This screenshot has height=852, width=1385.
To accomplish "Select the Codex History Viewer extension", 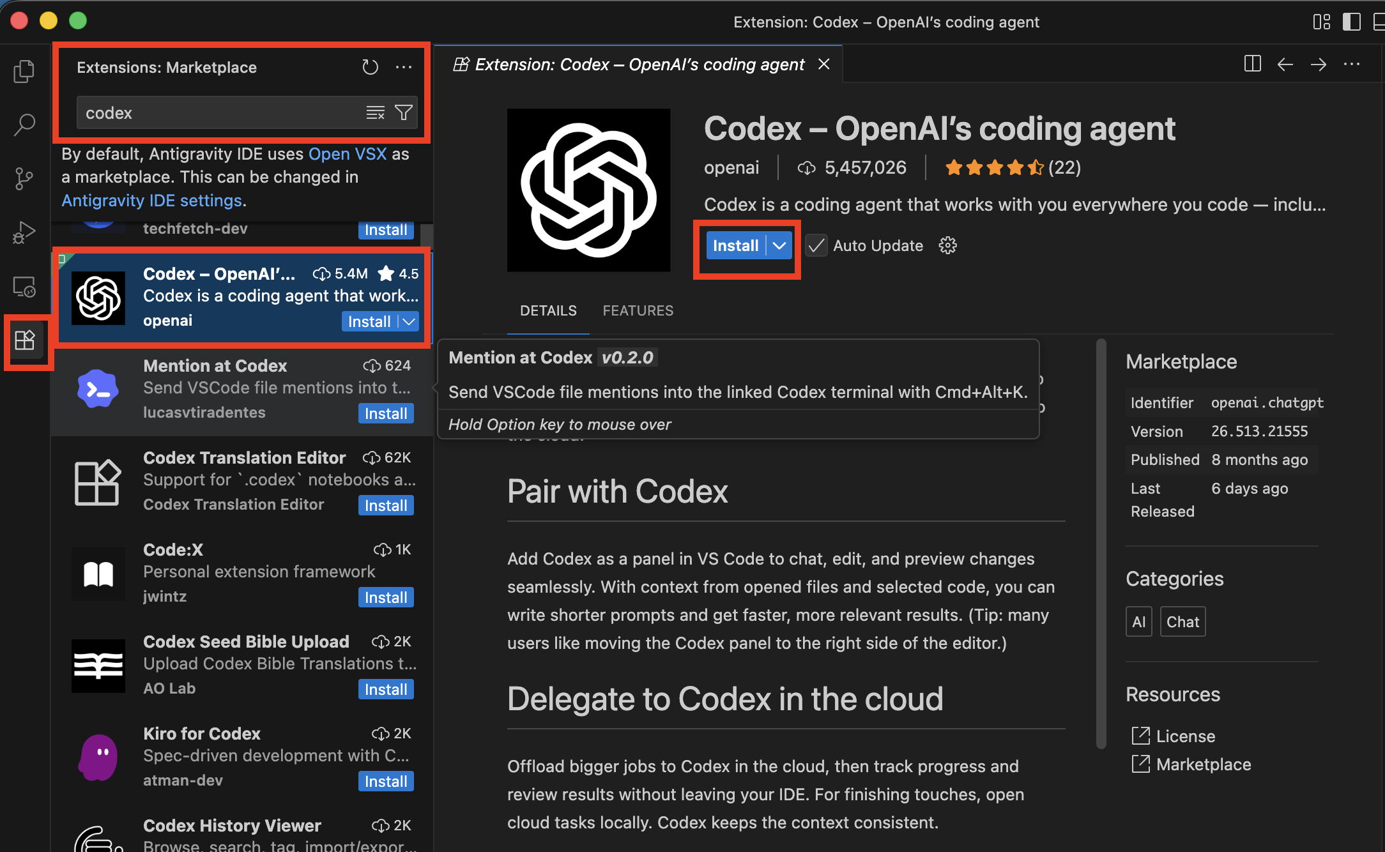I will (x=242, y=832).
